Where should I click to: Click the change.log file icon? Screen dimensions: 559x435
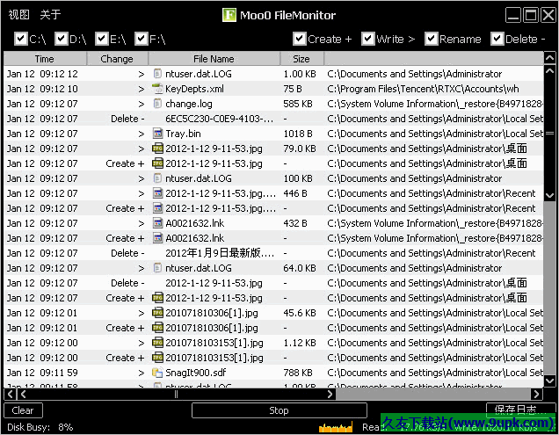pyautogui.click(x=157, y=104)
